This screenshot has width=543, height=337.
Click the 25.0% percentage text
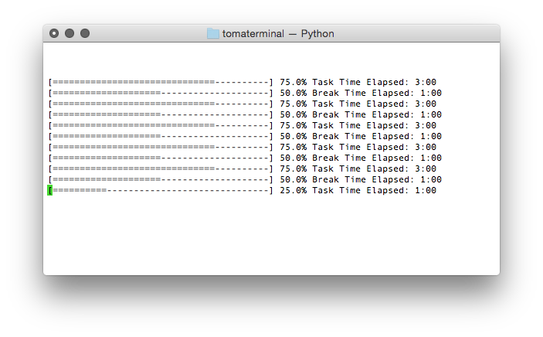tap(293, 190)
